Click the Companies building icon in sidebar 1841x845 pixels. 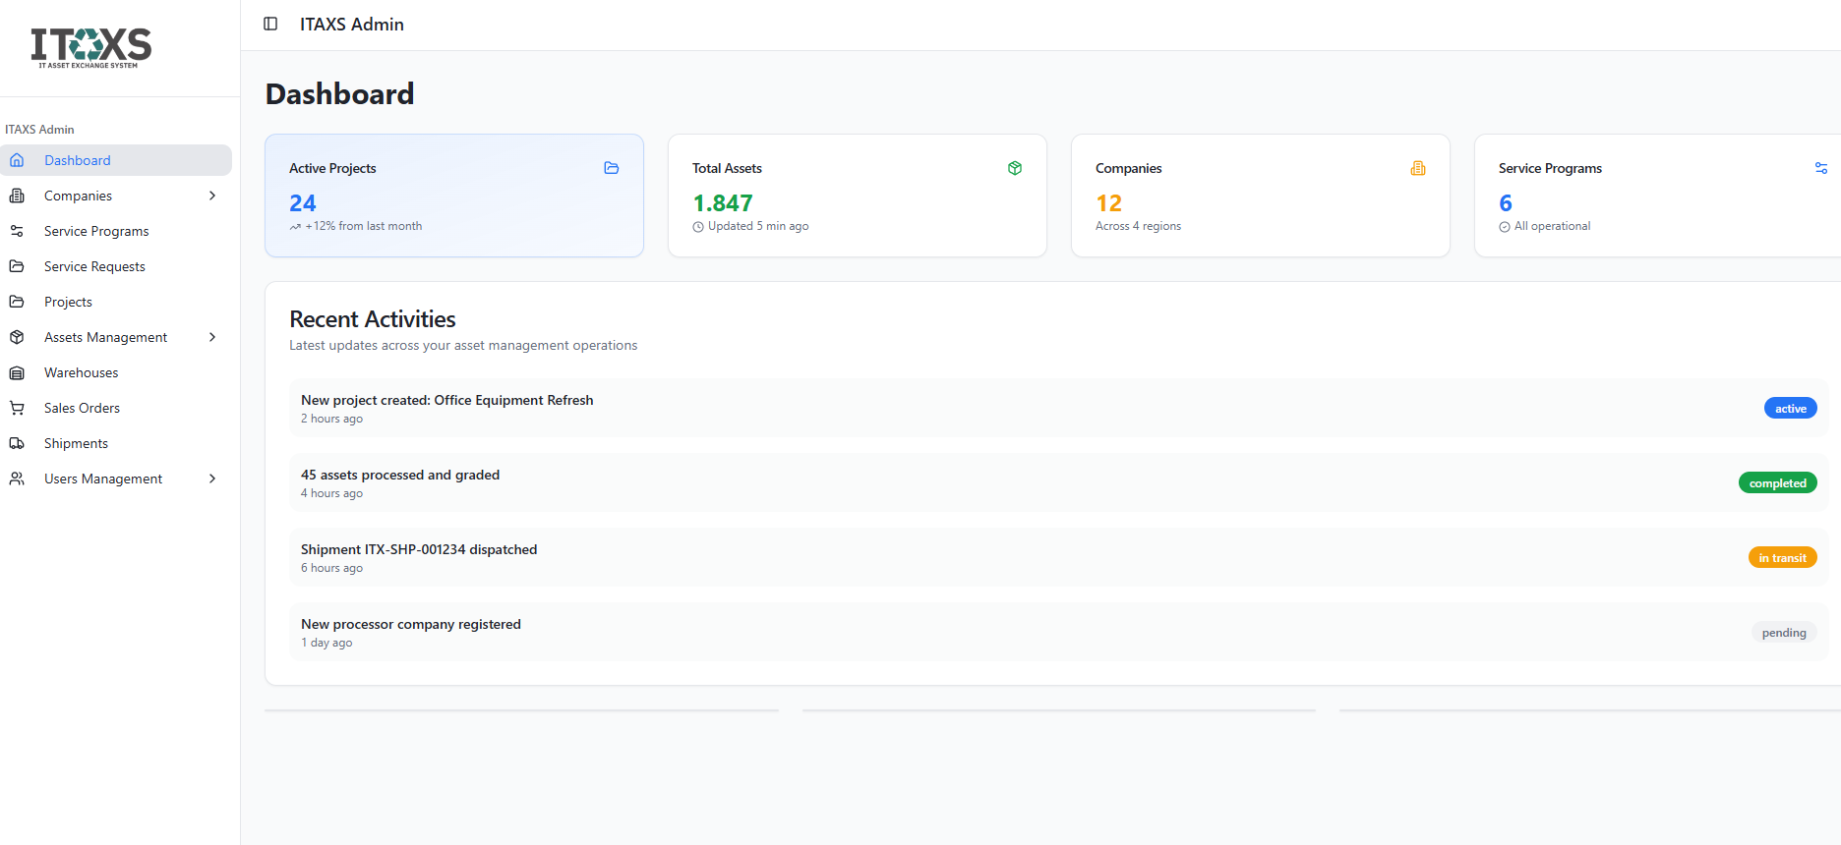17,196
